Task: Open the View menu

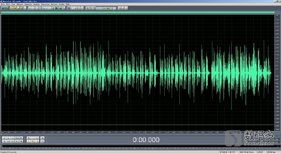Action: point(13,4)
